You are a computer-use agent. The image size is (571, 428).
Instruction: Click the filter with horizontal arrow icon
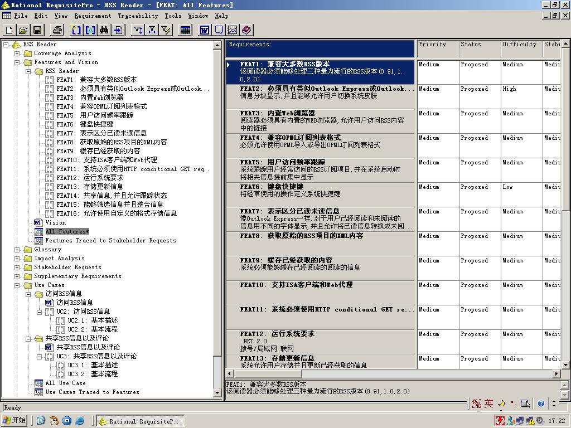tap(152, 30)
